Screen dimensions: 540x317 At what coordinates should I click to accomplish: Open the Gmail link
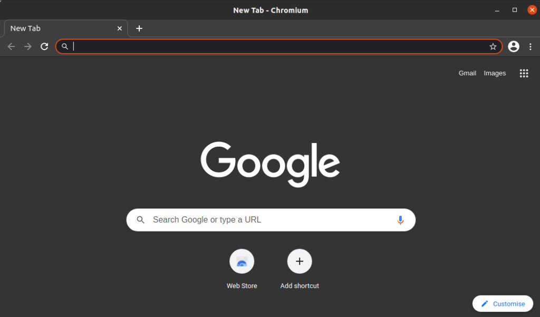pos(467,73)
